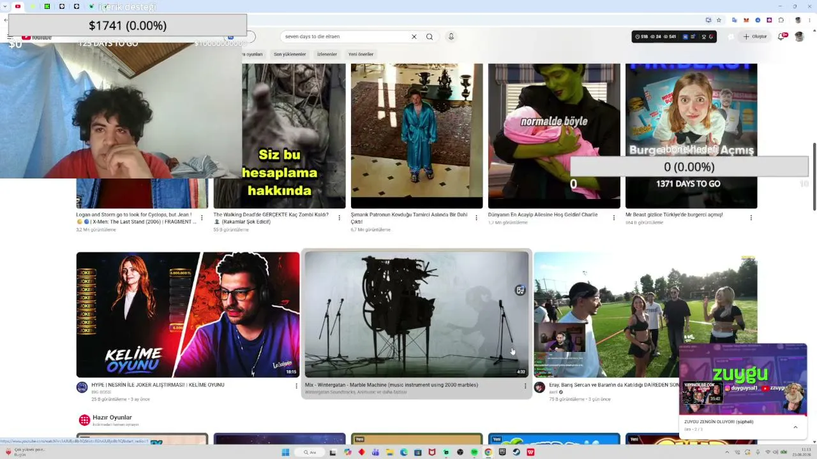This screenshot has height=459, width=817.
Task: Play the football field video thumbnail by Eray, Barış
Action: click(645, 315)
